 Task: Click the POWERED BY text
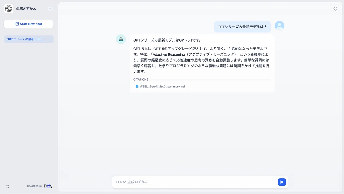[34, 186]
